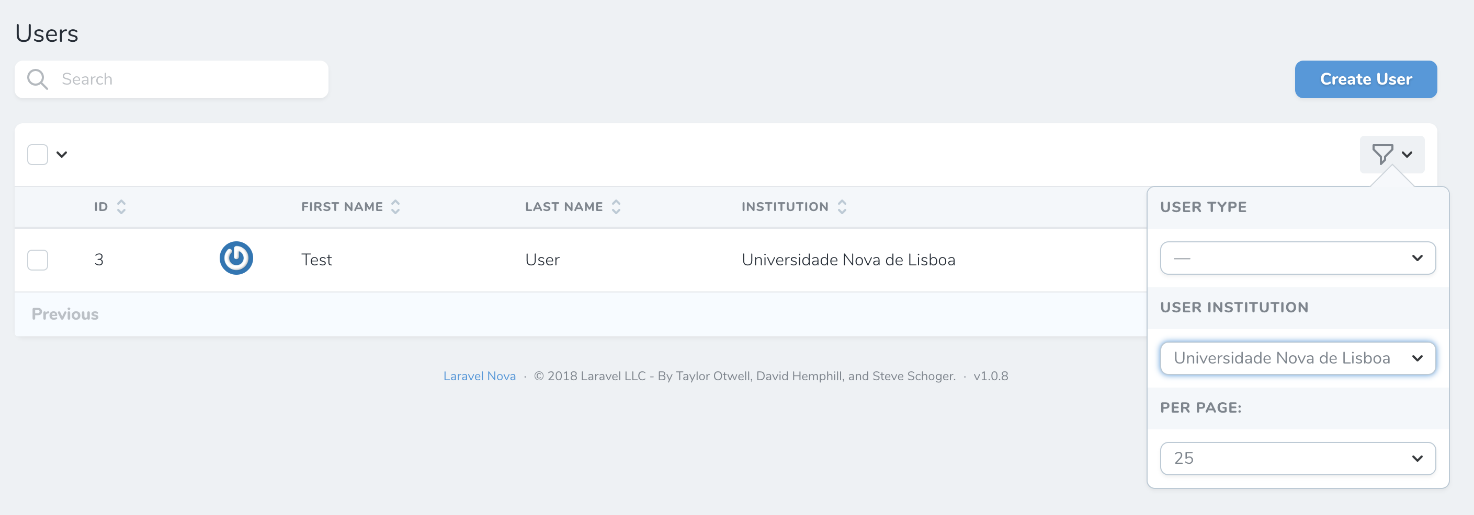Click Test User's avatar icon
This screenshot has width=1474, height=515.
(x=236, y=259)
